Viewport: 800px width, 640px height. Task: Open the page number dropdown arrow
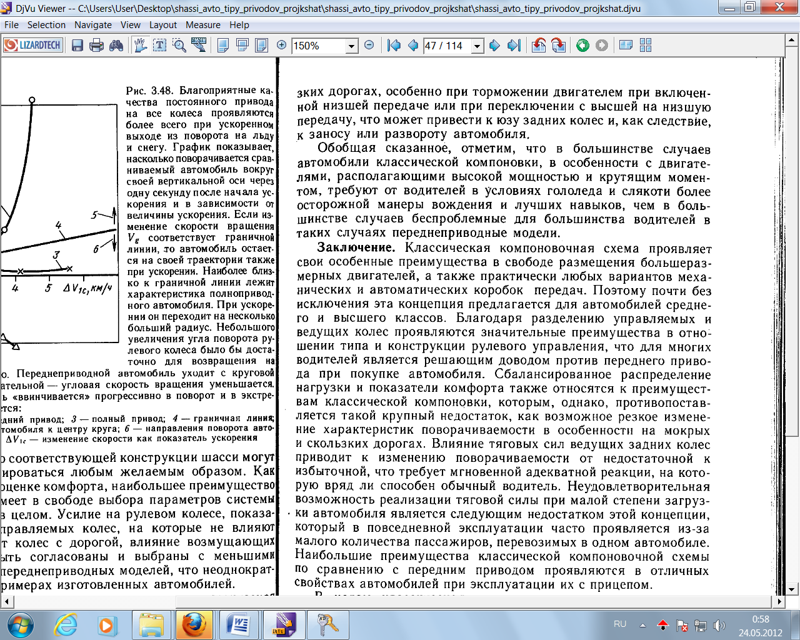[477, 46]
